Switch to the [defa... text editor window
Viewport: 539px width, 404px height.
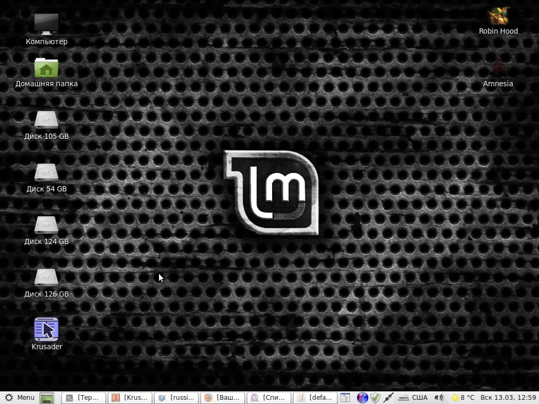tap(316, 398)
